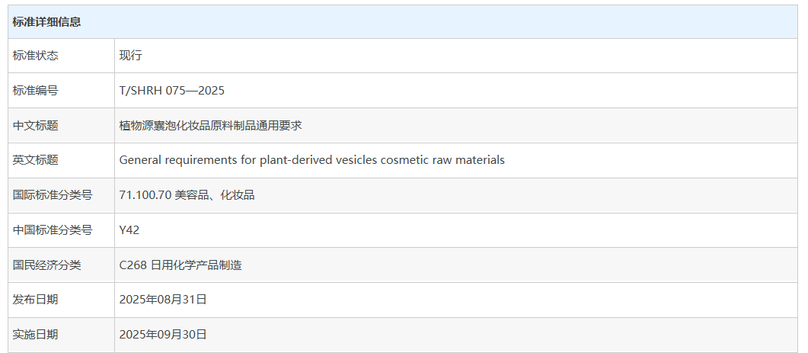Click the 实施日期 label cell
The image size is (808, 353).
[36, 335]
